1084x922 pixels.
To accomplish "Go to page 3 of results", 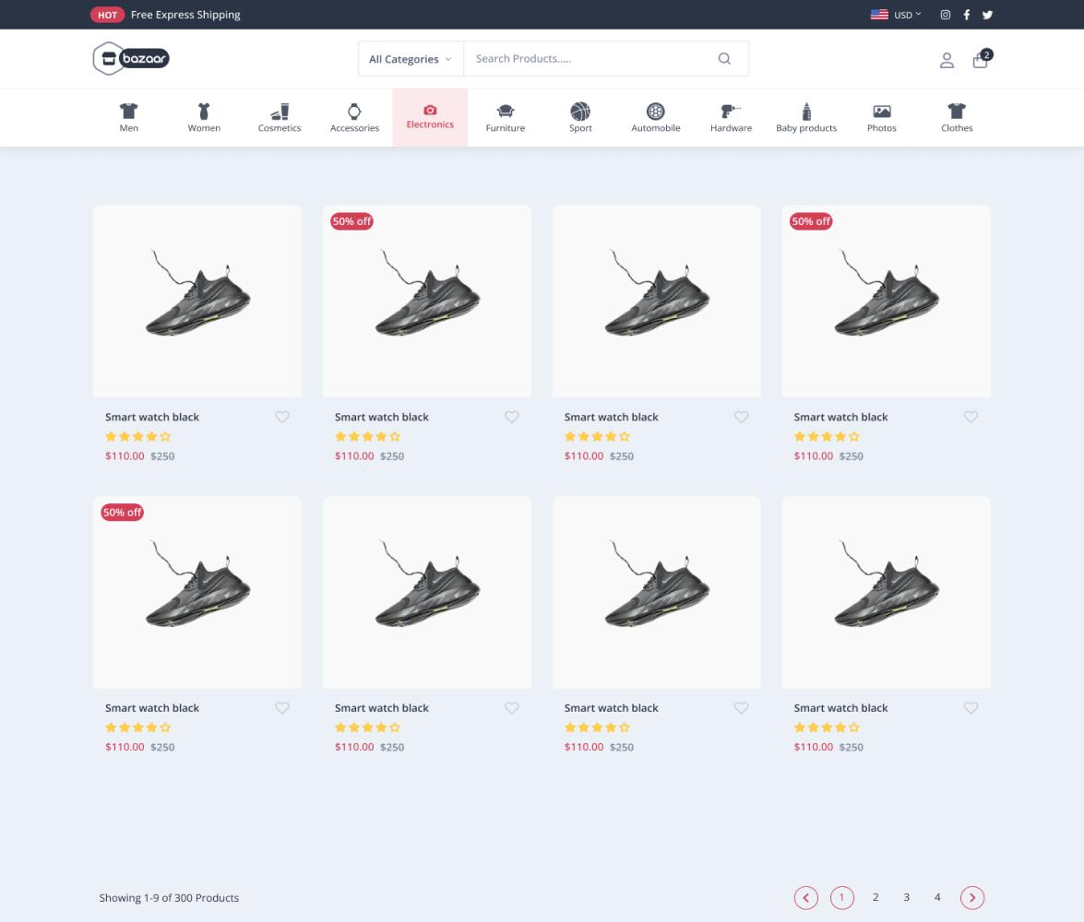I will 906,897.
